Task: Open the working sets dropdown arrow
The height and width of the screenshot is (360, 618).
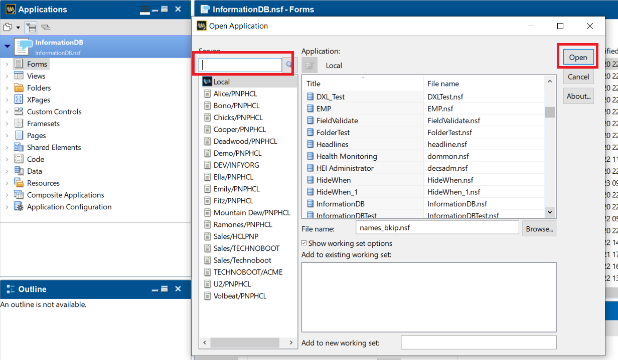Action: click(x=18, y=28)
